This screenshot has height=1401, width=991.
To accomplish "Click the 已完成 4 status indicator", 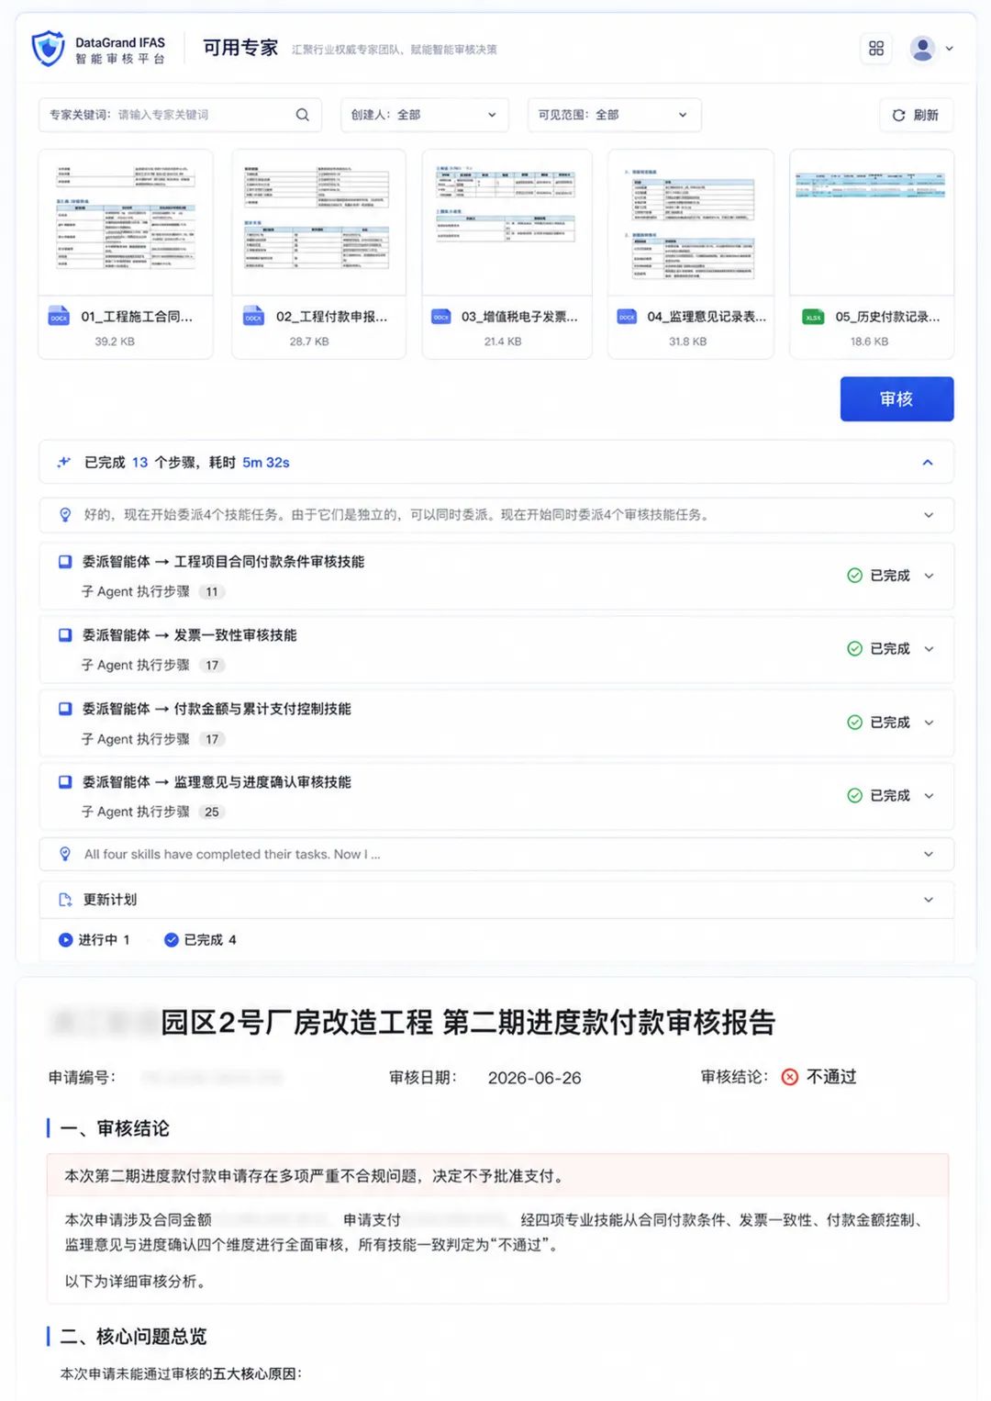I will [x=200, y=940].
